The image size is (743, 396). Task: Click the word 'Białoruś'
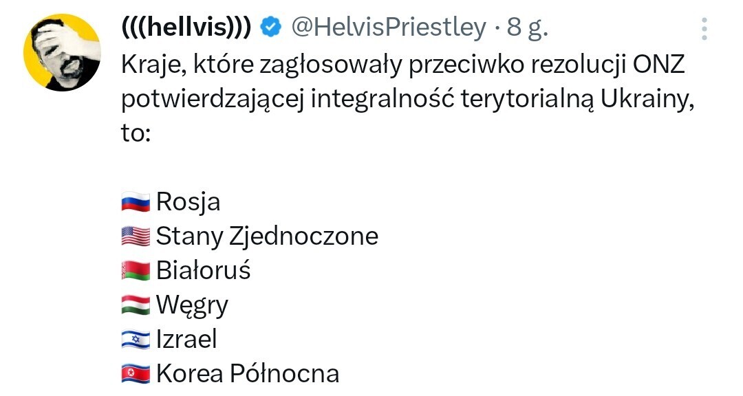[x=204, y=271]
